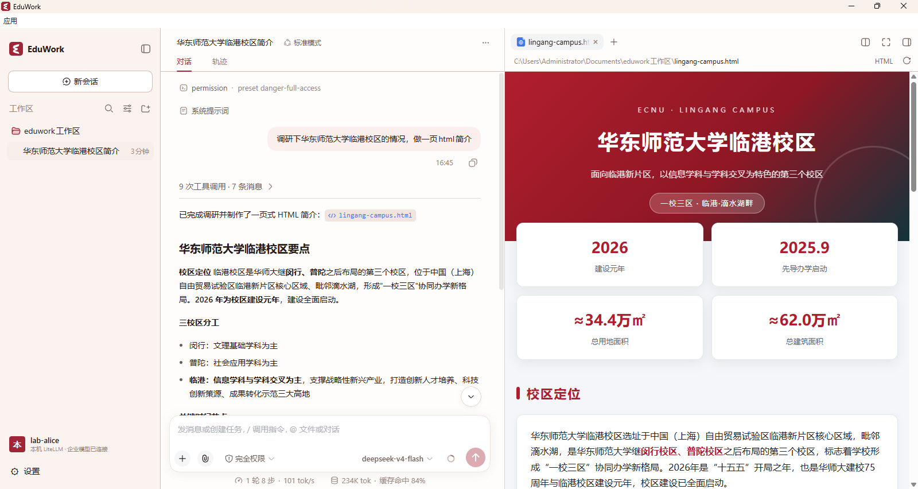Focus the message input field
Image resolution: width=918 pixels, height=489 pixels.
[330, 429]
